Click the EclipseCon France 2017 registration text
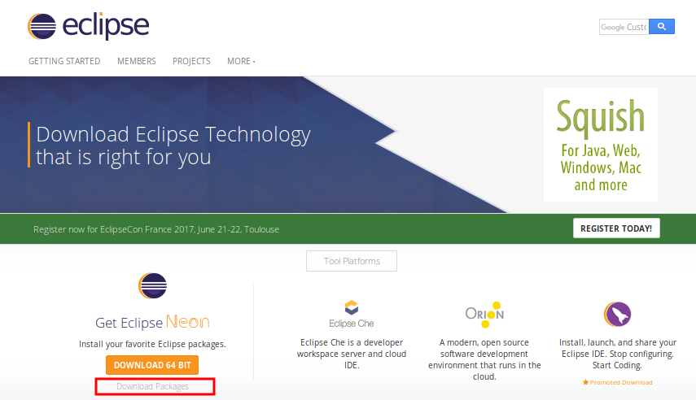 (156, 229)
